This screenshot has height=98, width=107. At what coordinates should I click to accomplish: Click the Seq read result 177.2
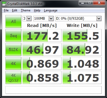(x=42, y=36)
